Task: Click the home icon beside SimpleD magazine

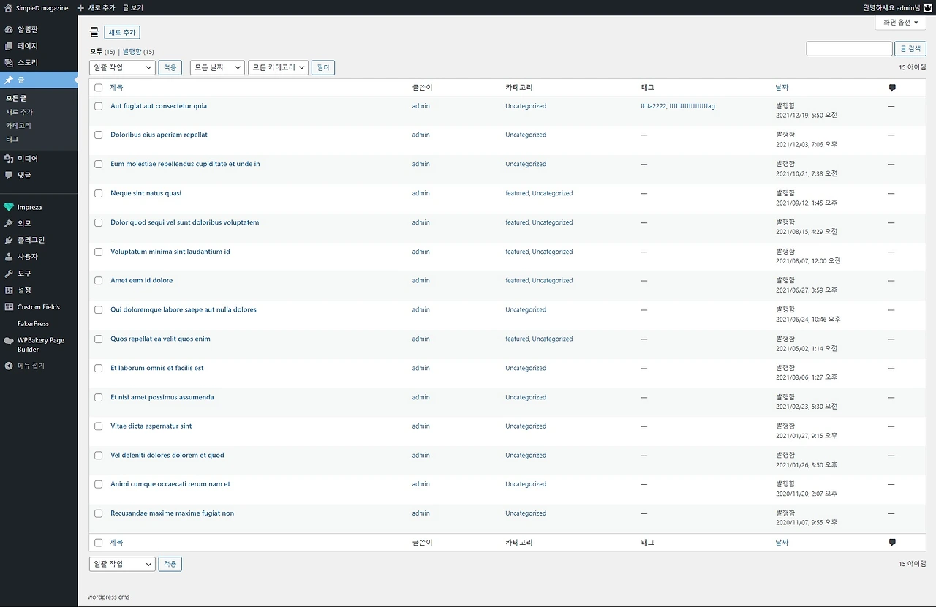Action: (8, 8)
